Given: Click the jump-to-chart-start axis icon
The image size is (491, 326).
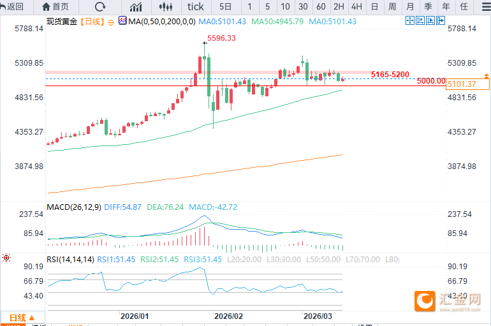Looking at the screenshot, I should pos(420,20).
